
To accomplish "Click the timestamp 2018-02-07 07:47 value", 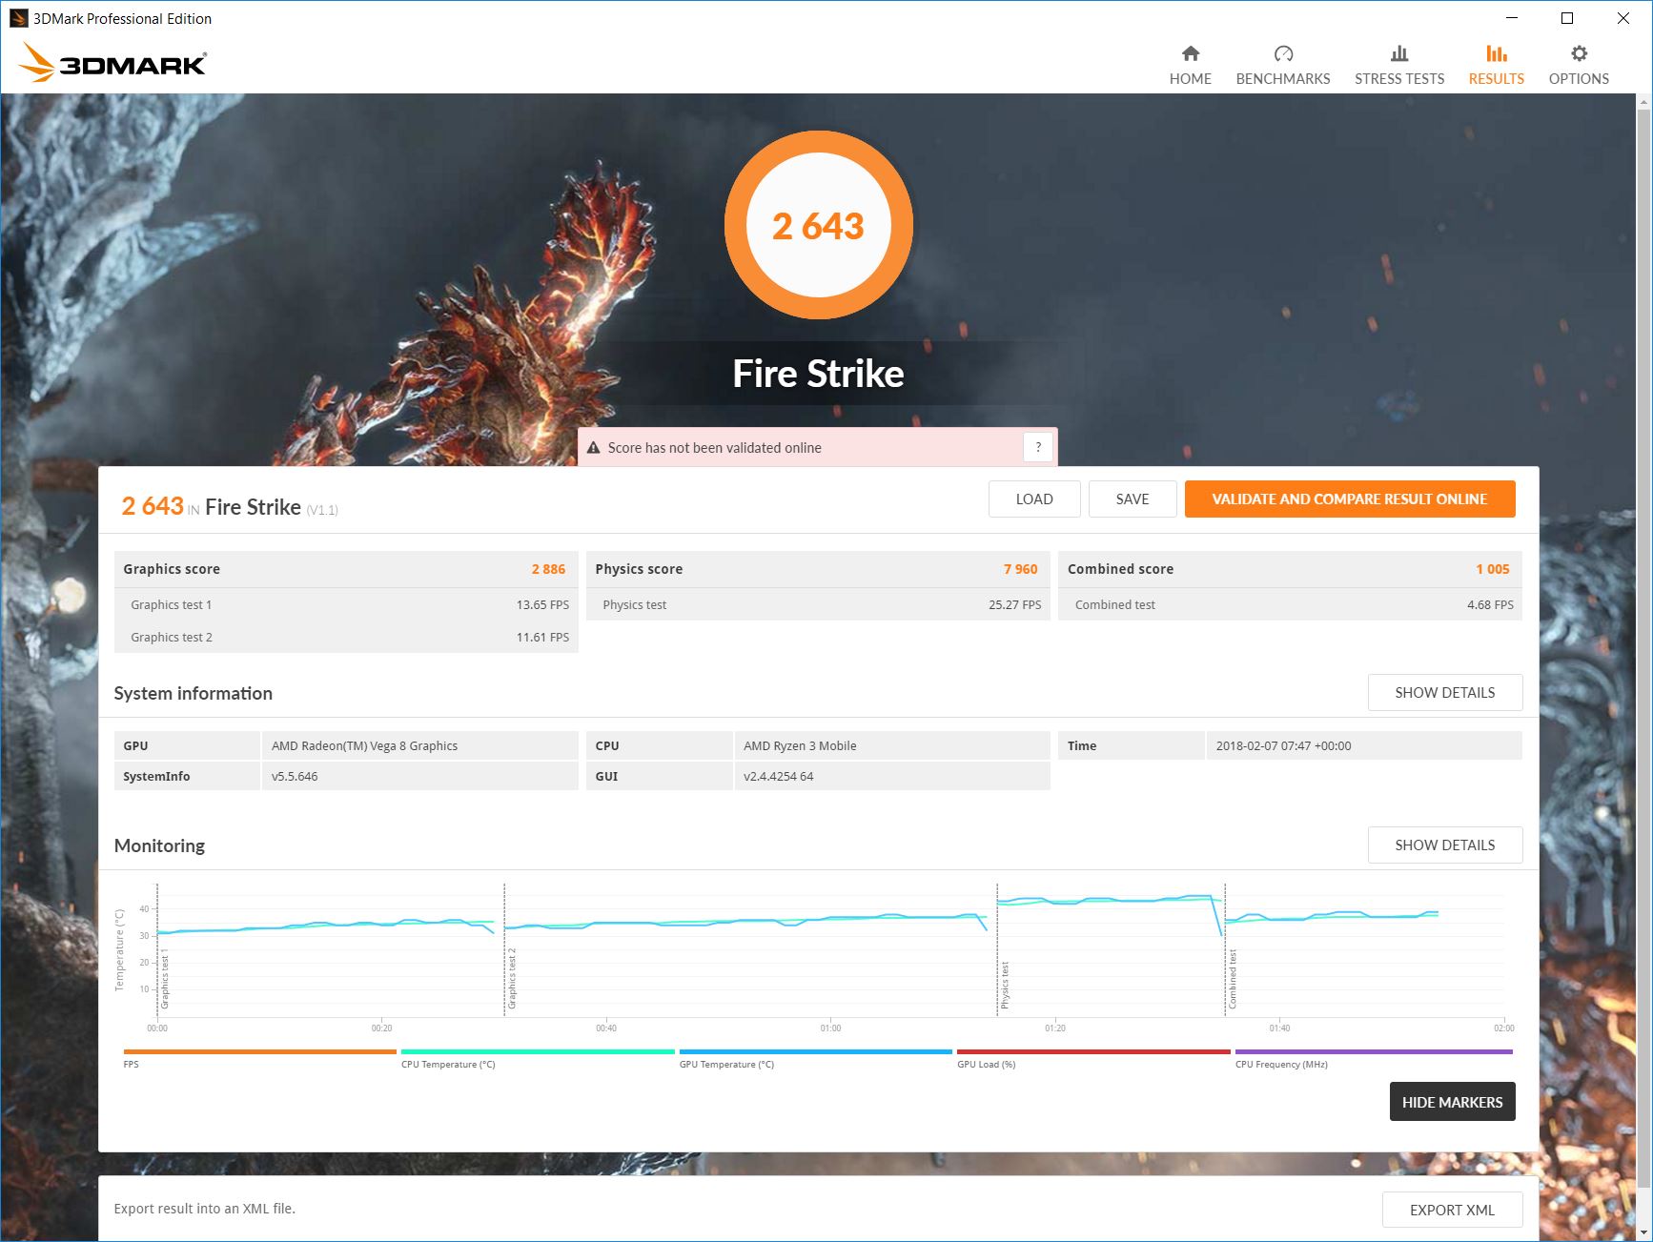I will [x=1283, y=745].
